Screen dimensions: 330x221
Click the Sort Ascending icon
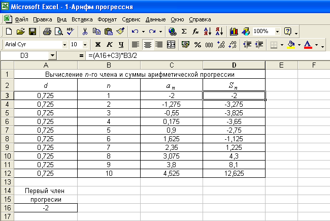(x=207, y=31)
